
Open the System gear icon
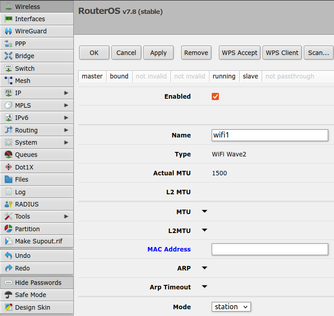click(9, 142)
